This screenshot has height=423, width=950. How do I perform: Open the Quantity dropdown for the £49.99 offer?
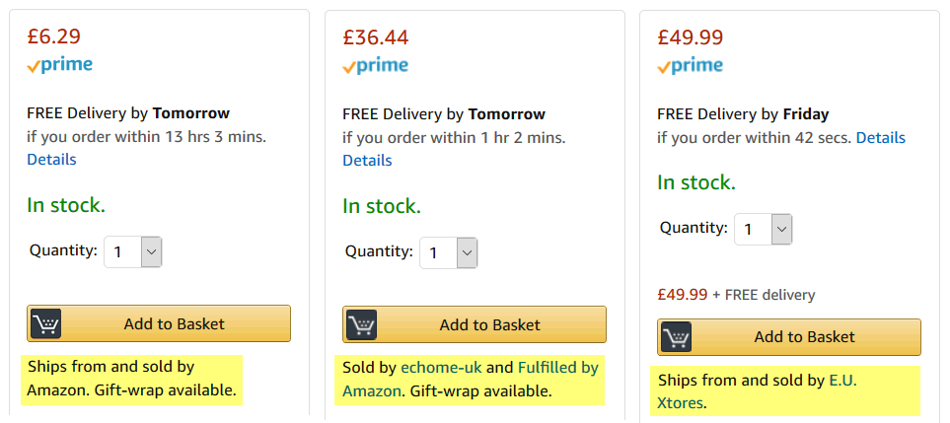[x=764, y=230]
